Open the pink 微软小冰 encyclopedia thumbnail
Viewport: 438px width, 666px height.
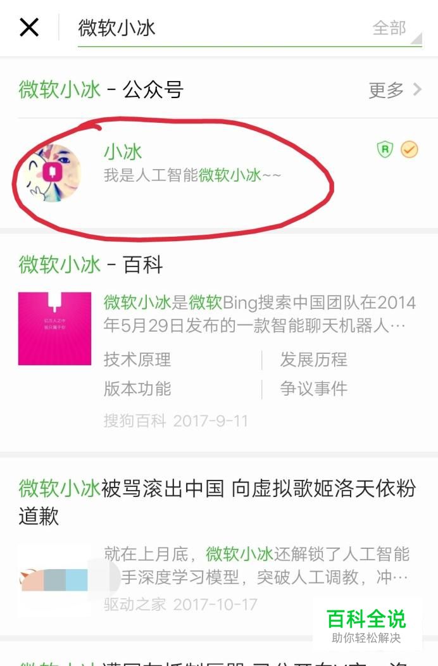coord(54,329)
